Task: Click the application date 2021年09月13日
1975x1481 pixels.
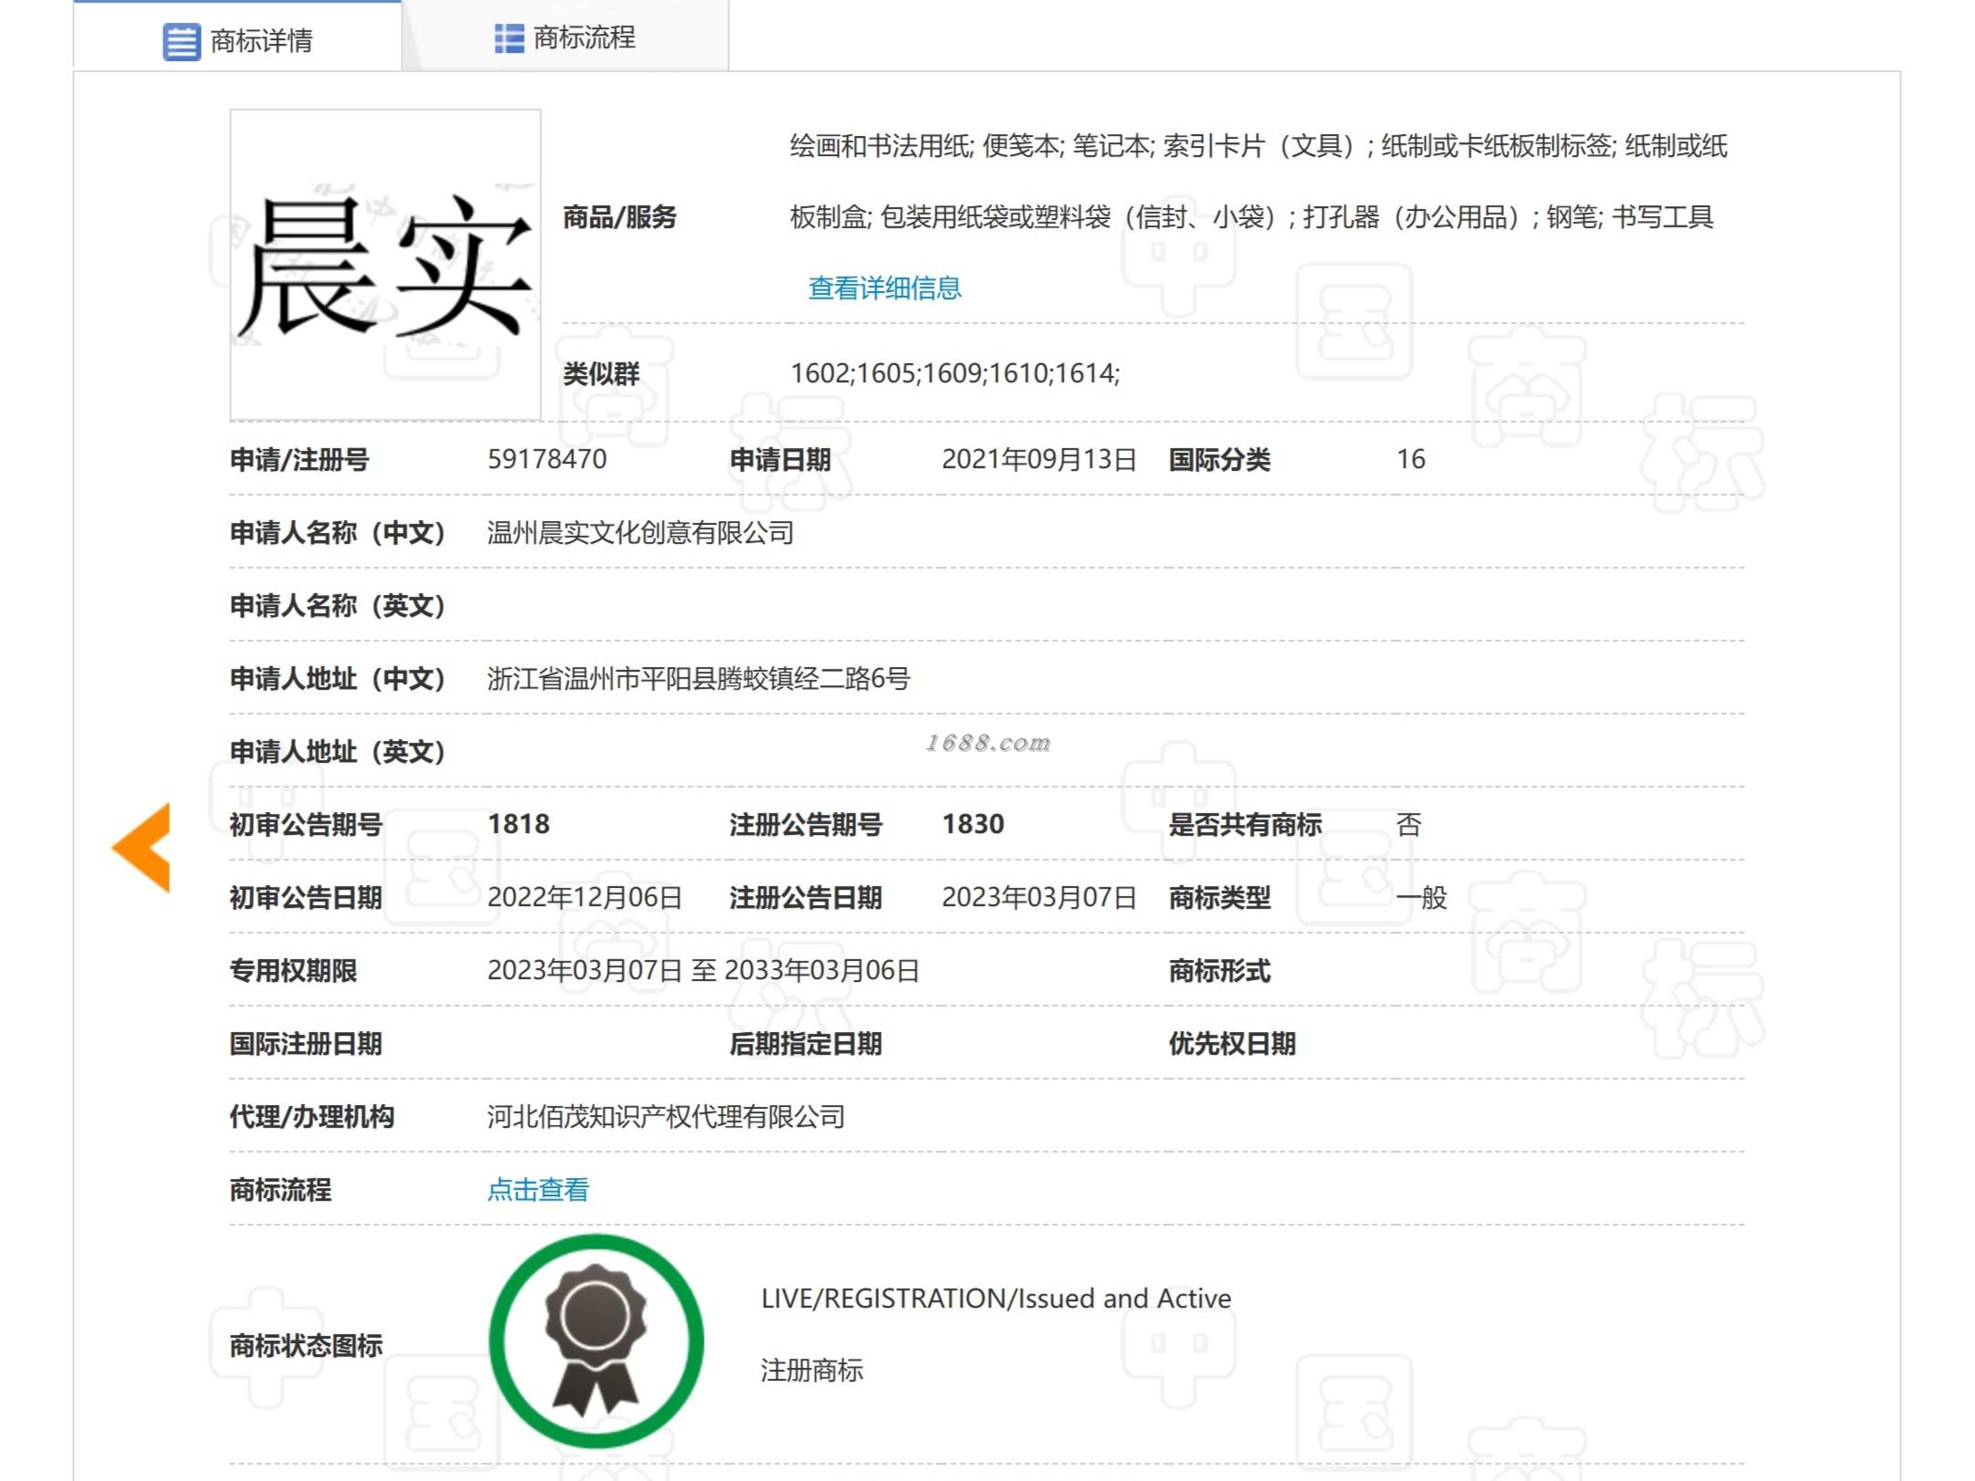Action: (x=1038, y=459)
